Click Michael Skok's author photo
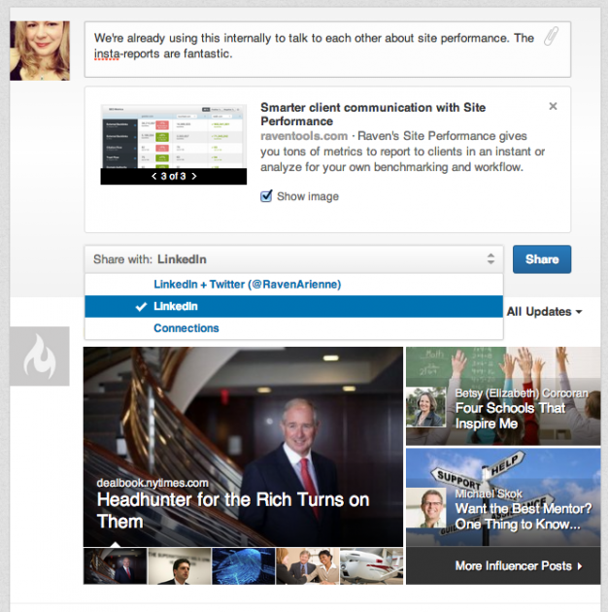The height and width of the screenshot is (612, 608). click(425, 508)
